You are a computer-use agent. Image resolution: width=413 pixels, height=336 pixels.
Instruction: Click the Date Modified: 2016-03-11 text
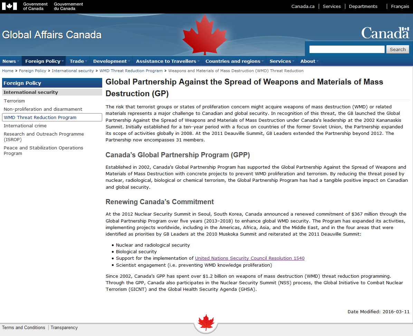coord(378,312)
